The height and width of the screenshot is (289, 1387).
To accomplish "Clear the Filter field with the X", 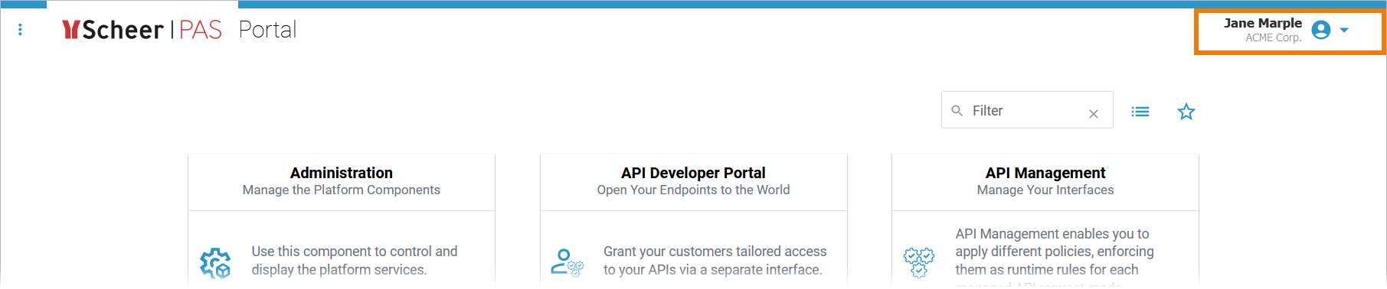I will (1094, 114).
